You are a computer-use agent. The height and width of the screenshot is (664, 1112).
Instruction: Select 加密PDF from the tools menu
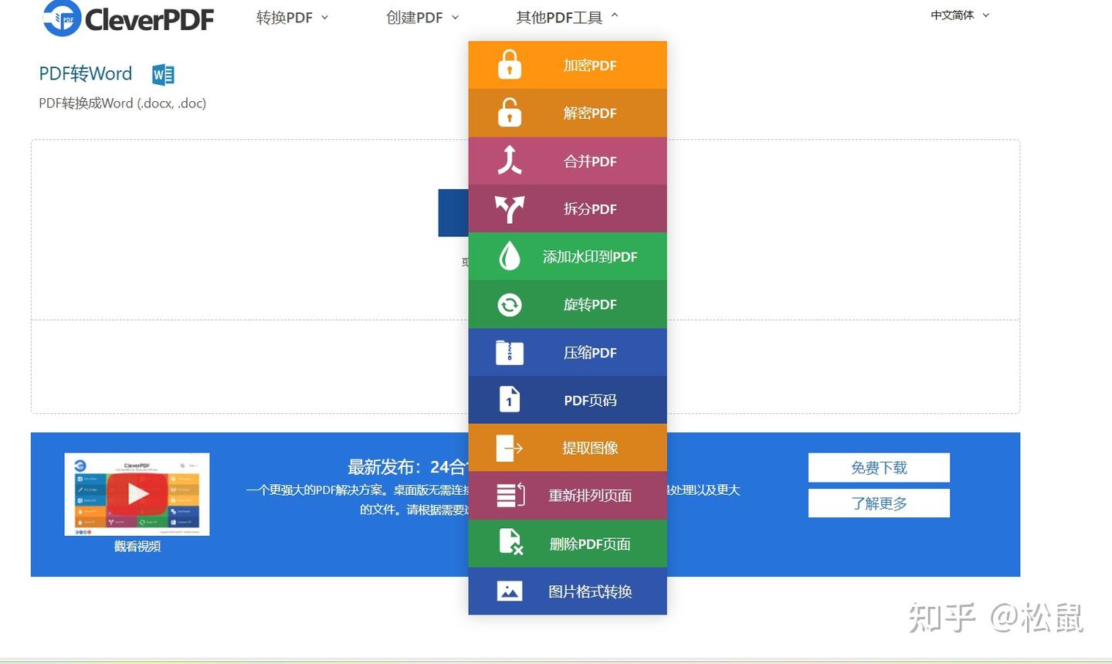pos(568,65)
